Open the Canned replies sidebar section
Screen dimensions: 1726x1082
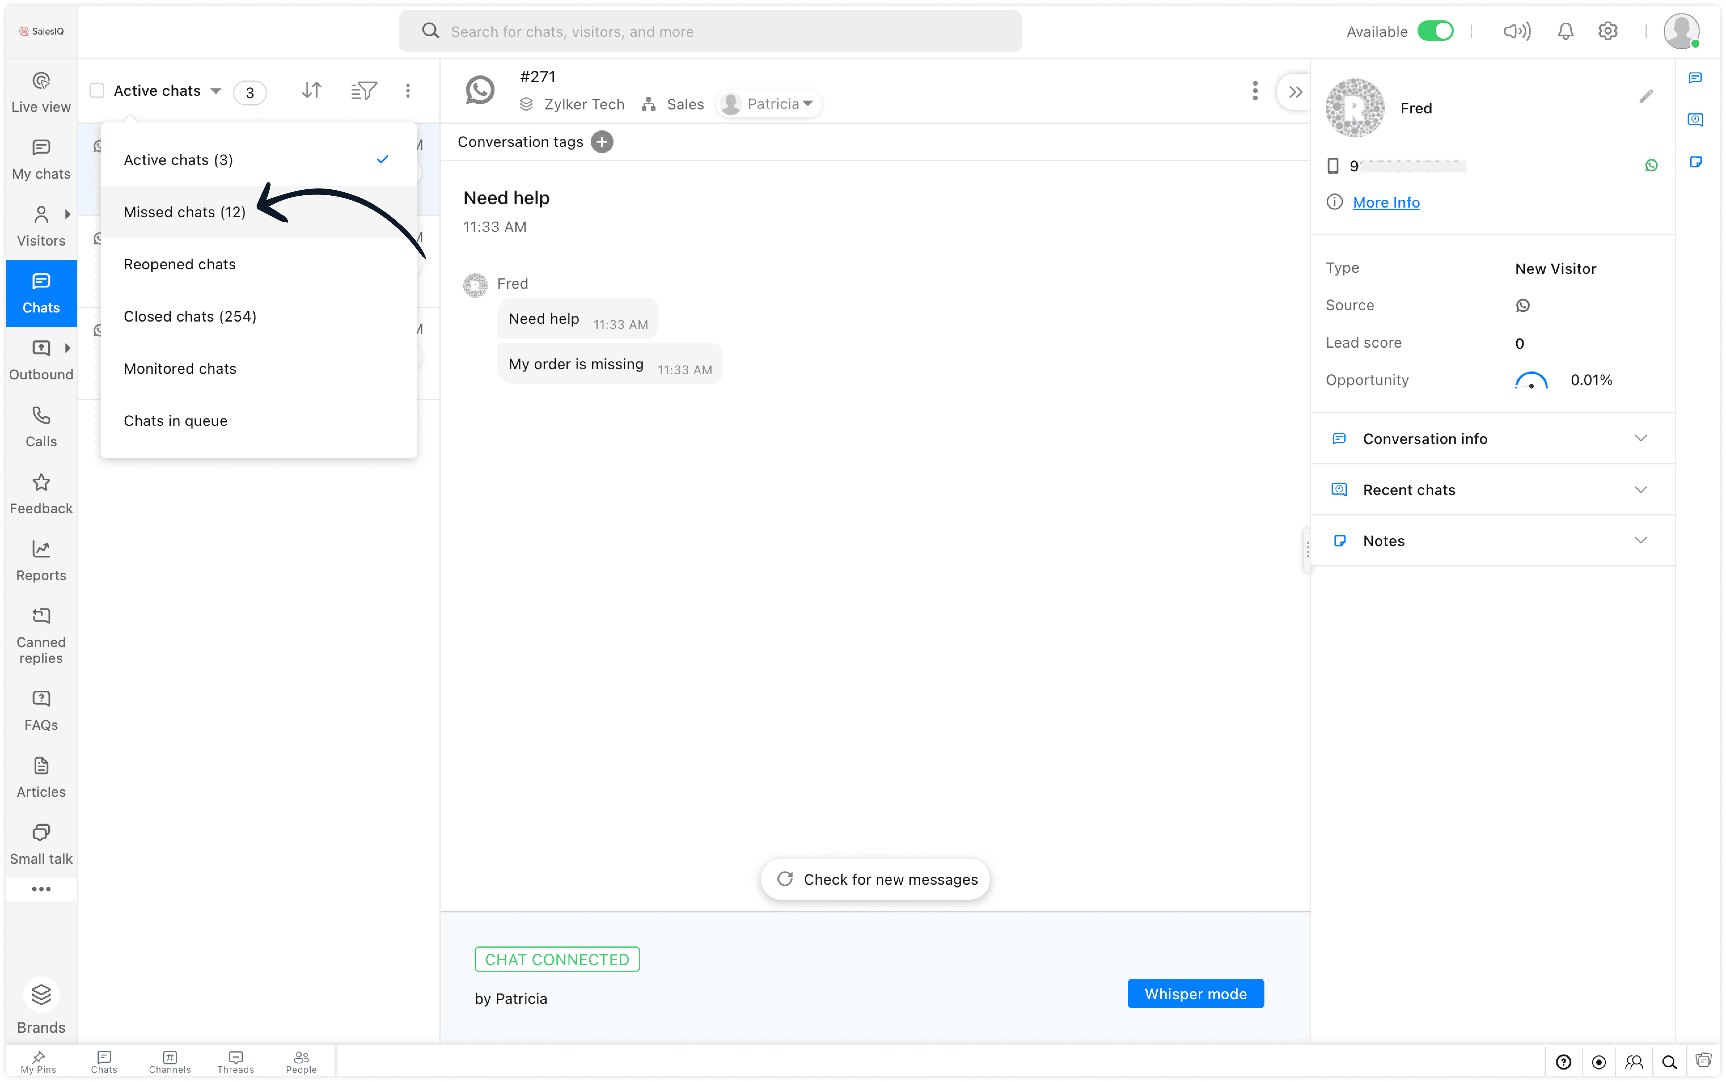click(x=41, y=635)
